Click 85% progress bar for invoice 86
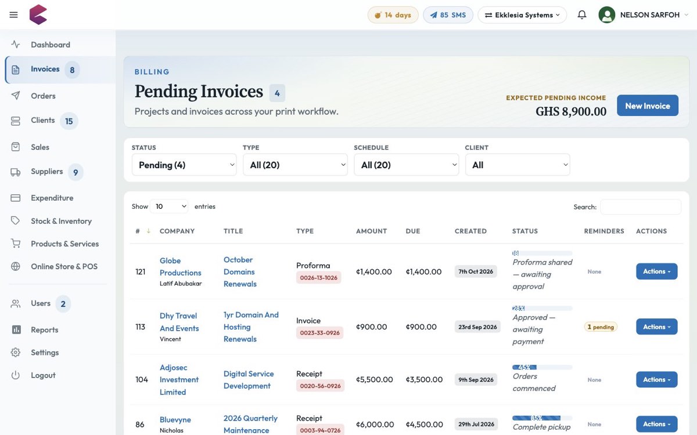This screenshot has width=697, height=435. point(542,418)
